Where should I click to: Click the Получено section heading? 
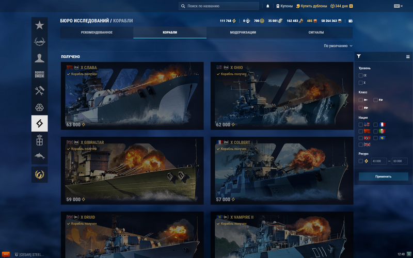click(71, 57)
